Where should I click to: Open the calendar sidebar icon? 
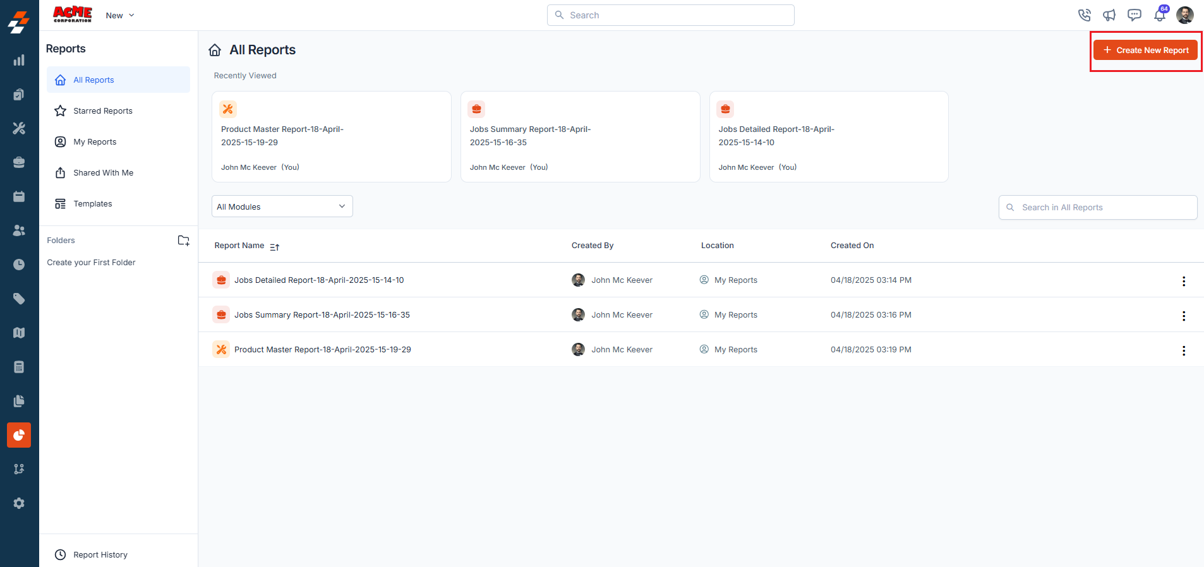point(19,196)
